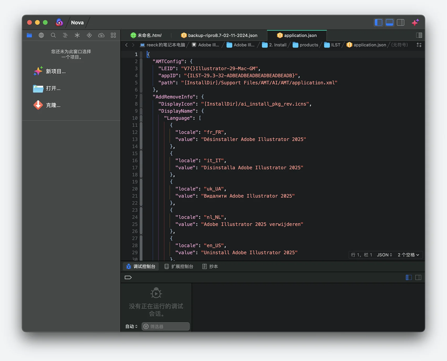Click the second Adobe Ill... folder path segment
Viewport: 447px width, 361px height.
coord(241,45)
